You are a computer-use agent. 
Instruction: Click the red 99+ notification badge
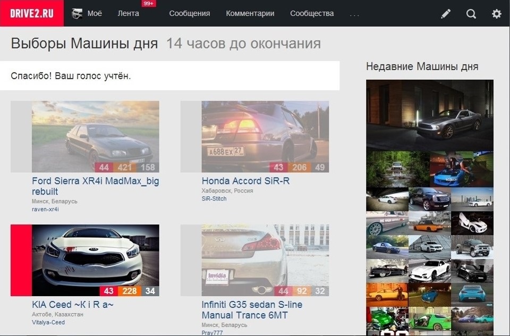click(x=149, y=4)
